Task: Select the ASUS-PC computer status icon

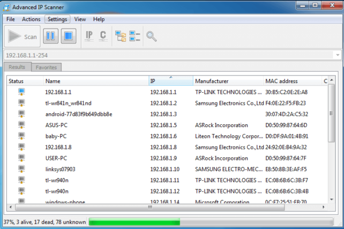Action: click(21, 125)
